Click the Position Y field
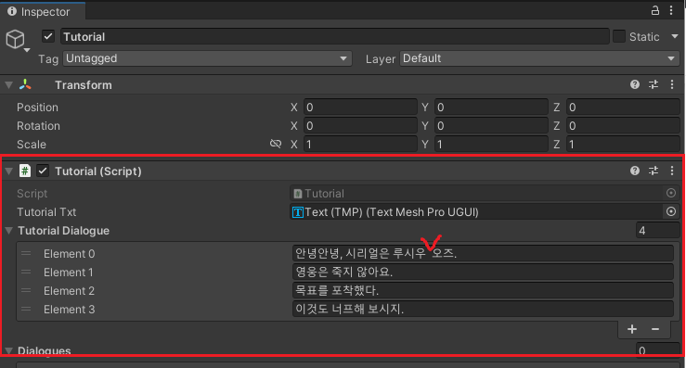 pos(491,108)
